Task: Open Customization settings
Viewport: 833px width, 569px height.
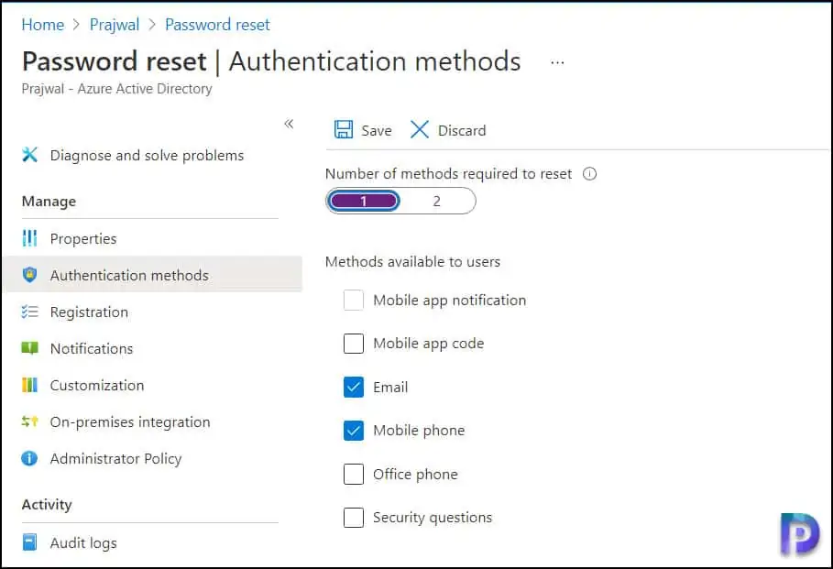Action: (97, 385)
